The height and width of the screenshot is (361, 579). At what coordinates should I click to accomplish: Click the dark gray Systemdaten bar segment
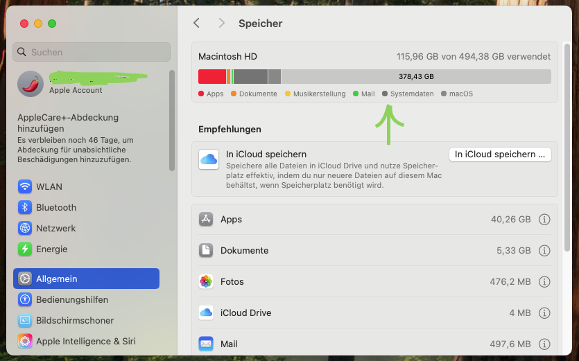(250, 76)
